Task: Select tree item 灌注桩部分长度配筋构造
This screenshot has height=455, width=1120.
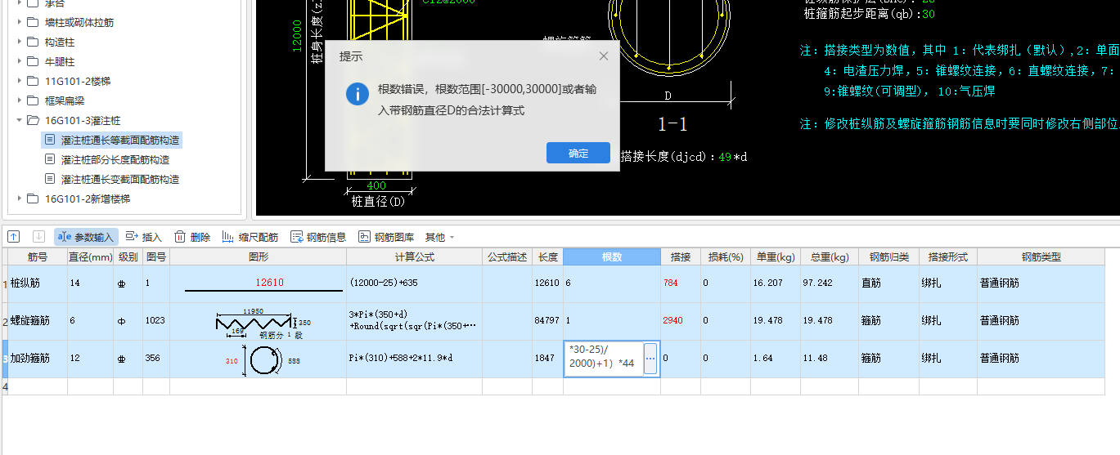Action: (x=115, y=159)
